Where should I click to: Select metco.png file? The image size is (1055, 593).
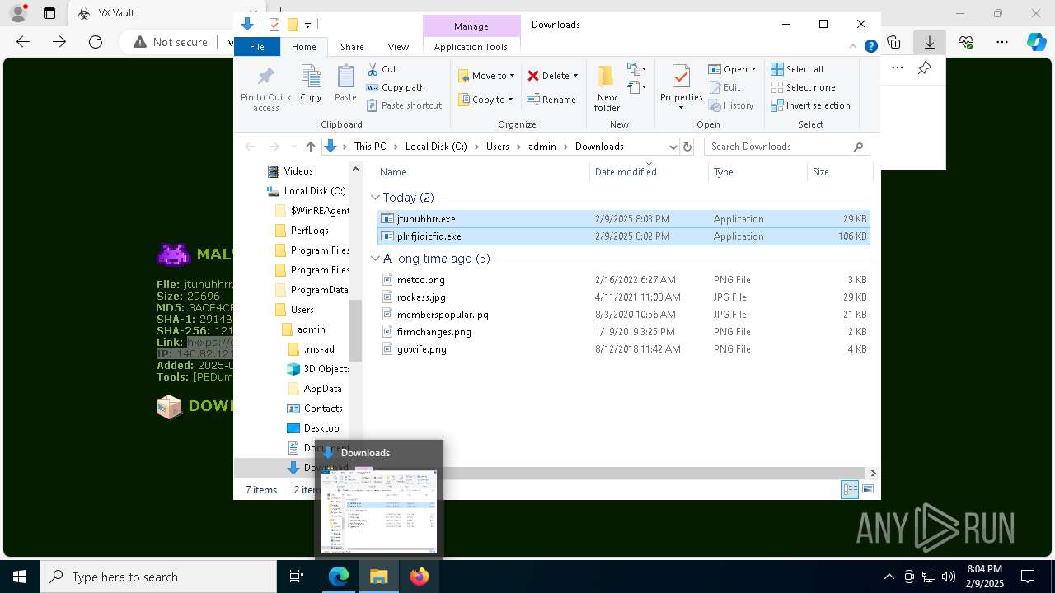[623, 280]
